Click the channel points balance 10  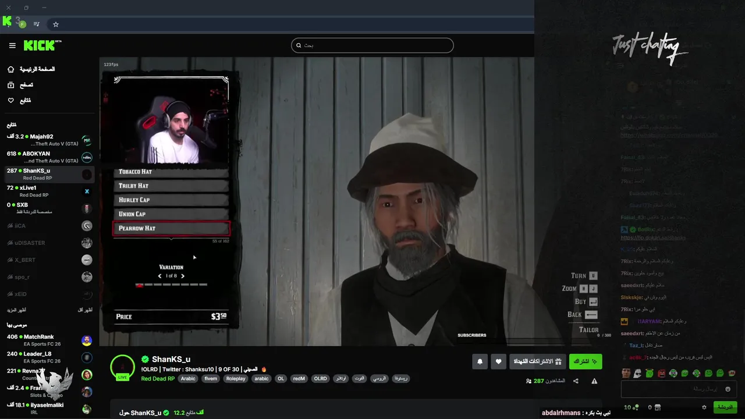point(631,407)
